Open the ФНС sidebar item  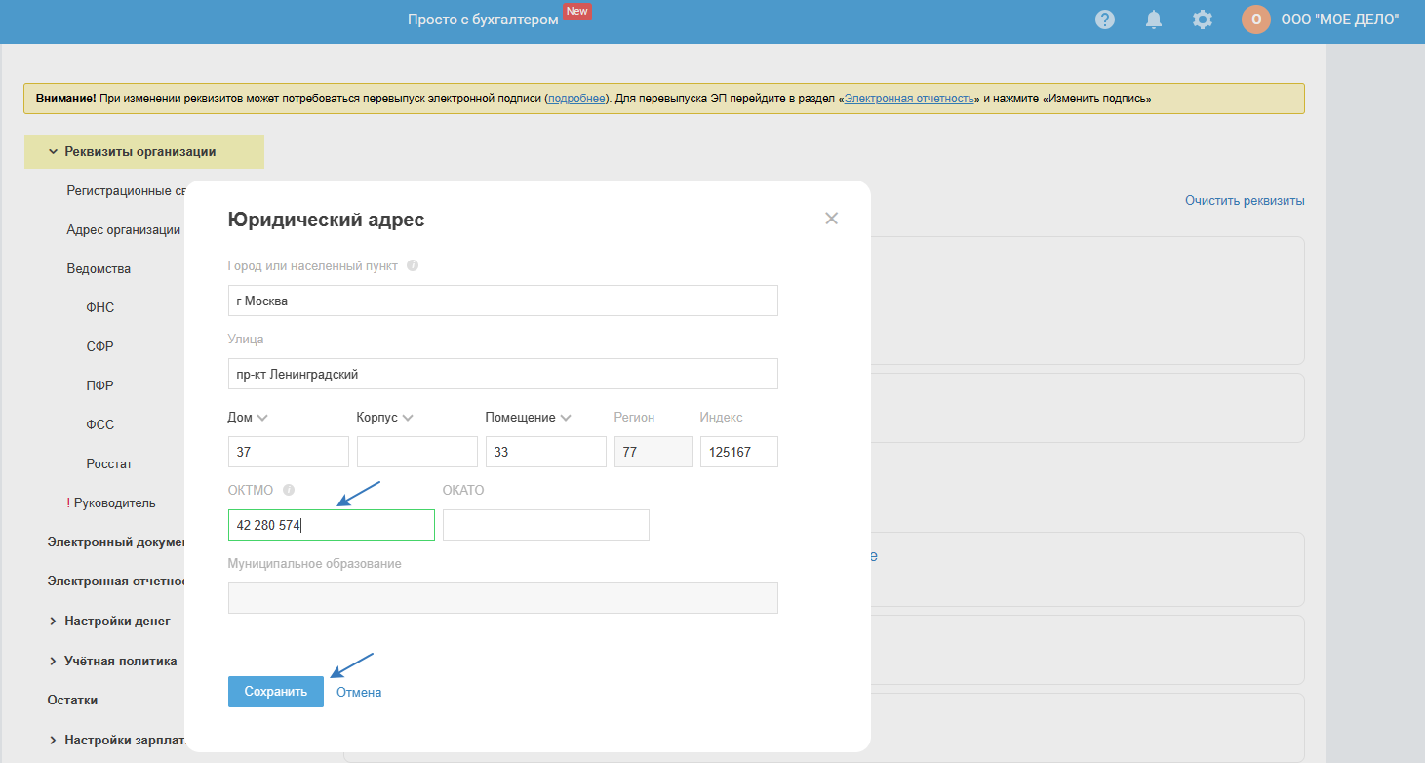(100, 308)
